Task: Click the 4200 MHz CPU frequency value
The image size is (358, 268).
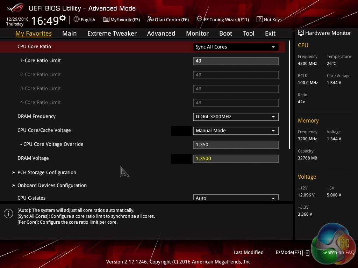Action: [307, 64]
